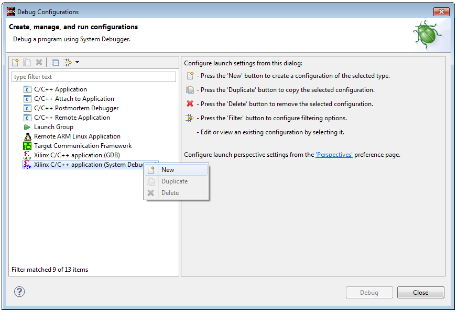The height and width of the screenshot is (312, 457).
Task: Select the C/C++ Postmortem Debugger icon
Action: pos(27,108)
